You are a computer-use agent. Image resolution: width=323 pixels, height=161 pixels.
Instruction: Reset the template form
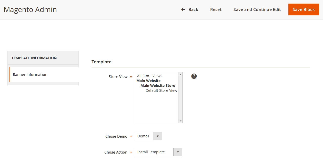(x=216, y=9)
